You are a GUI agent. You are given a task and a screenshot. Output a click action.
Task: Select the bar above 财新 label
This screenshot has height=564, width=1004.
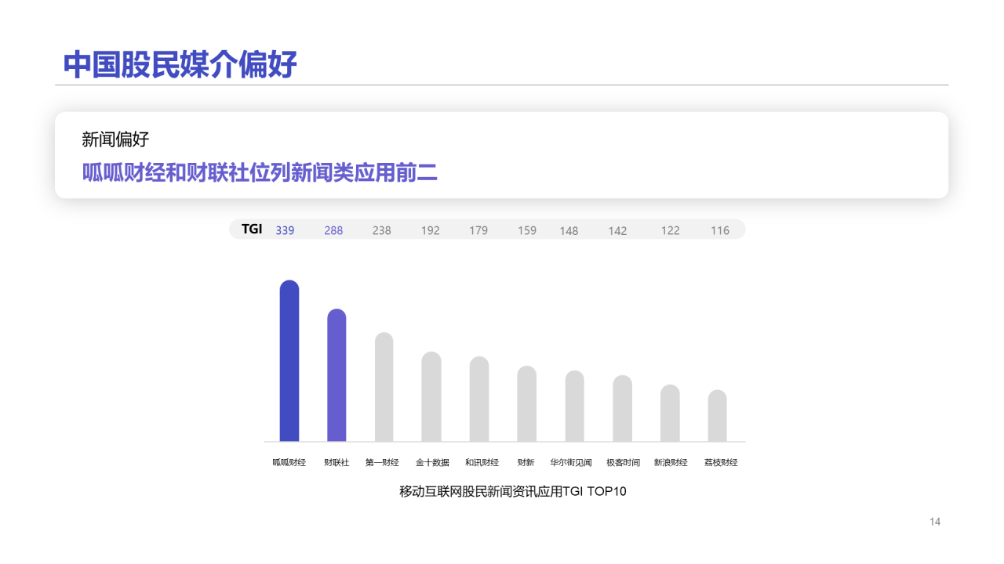point(526,403)
